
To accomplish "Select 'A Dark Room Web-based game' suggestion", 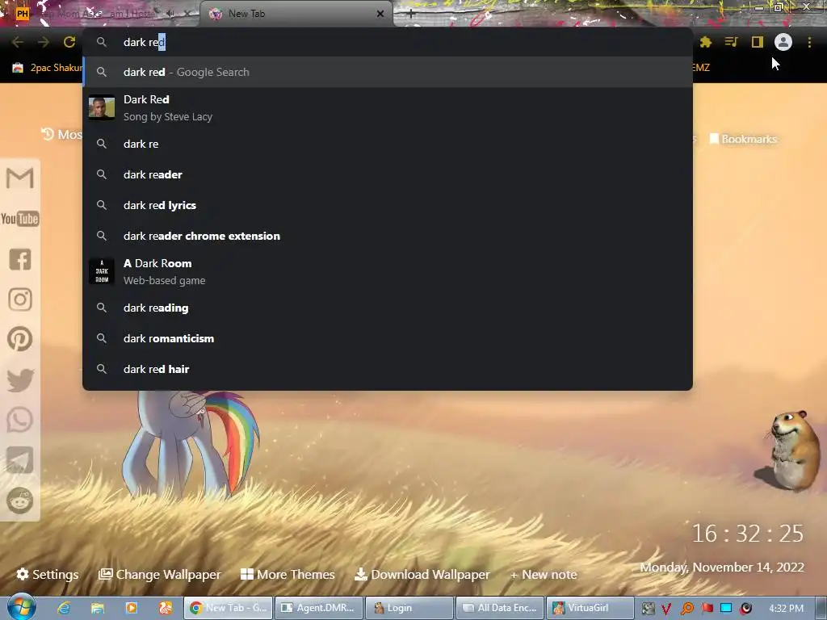I will 388,271.
